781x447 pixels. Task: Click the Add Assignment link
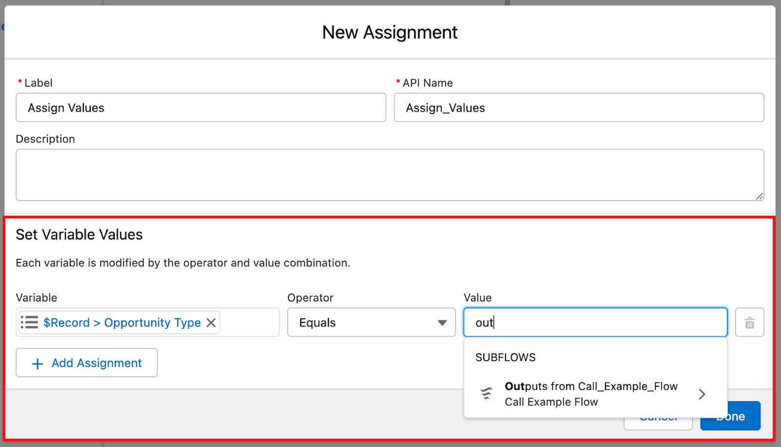coord(96,363)
